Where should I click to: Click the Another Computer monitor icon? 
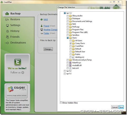point(42,29)
